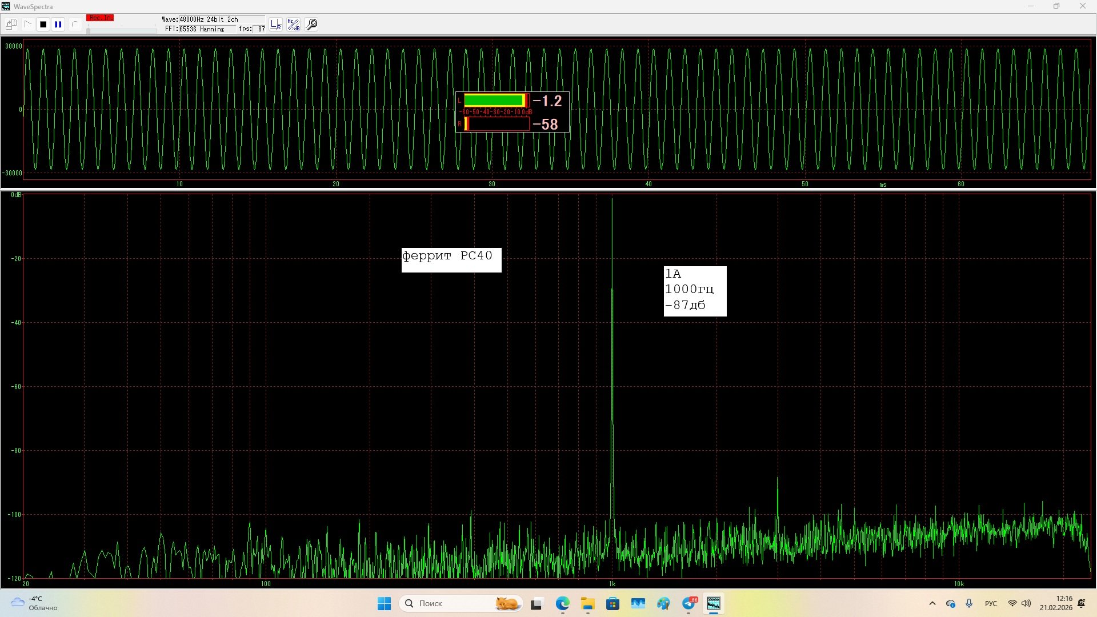Viewport: 1097px width, 617px height.
Task: Click the loop/repeat icon in the toolbar
Action: click(x=74, y=25)
